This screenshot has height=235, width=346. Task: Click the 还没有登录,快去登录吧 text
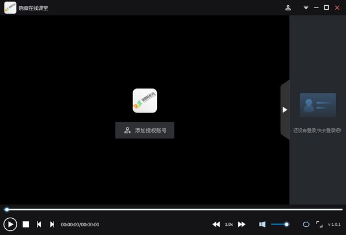click(317, 130)
